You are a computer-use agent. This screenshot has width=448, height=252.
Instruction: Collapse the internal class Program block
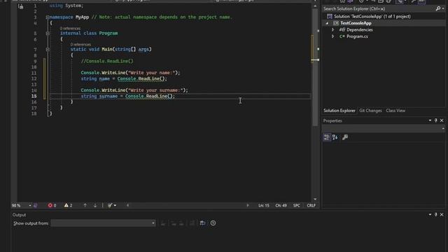[x=48, y=34]
